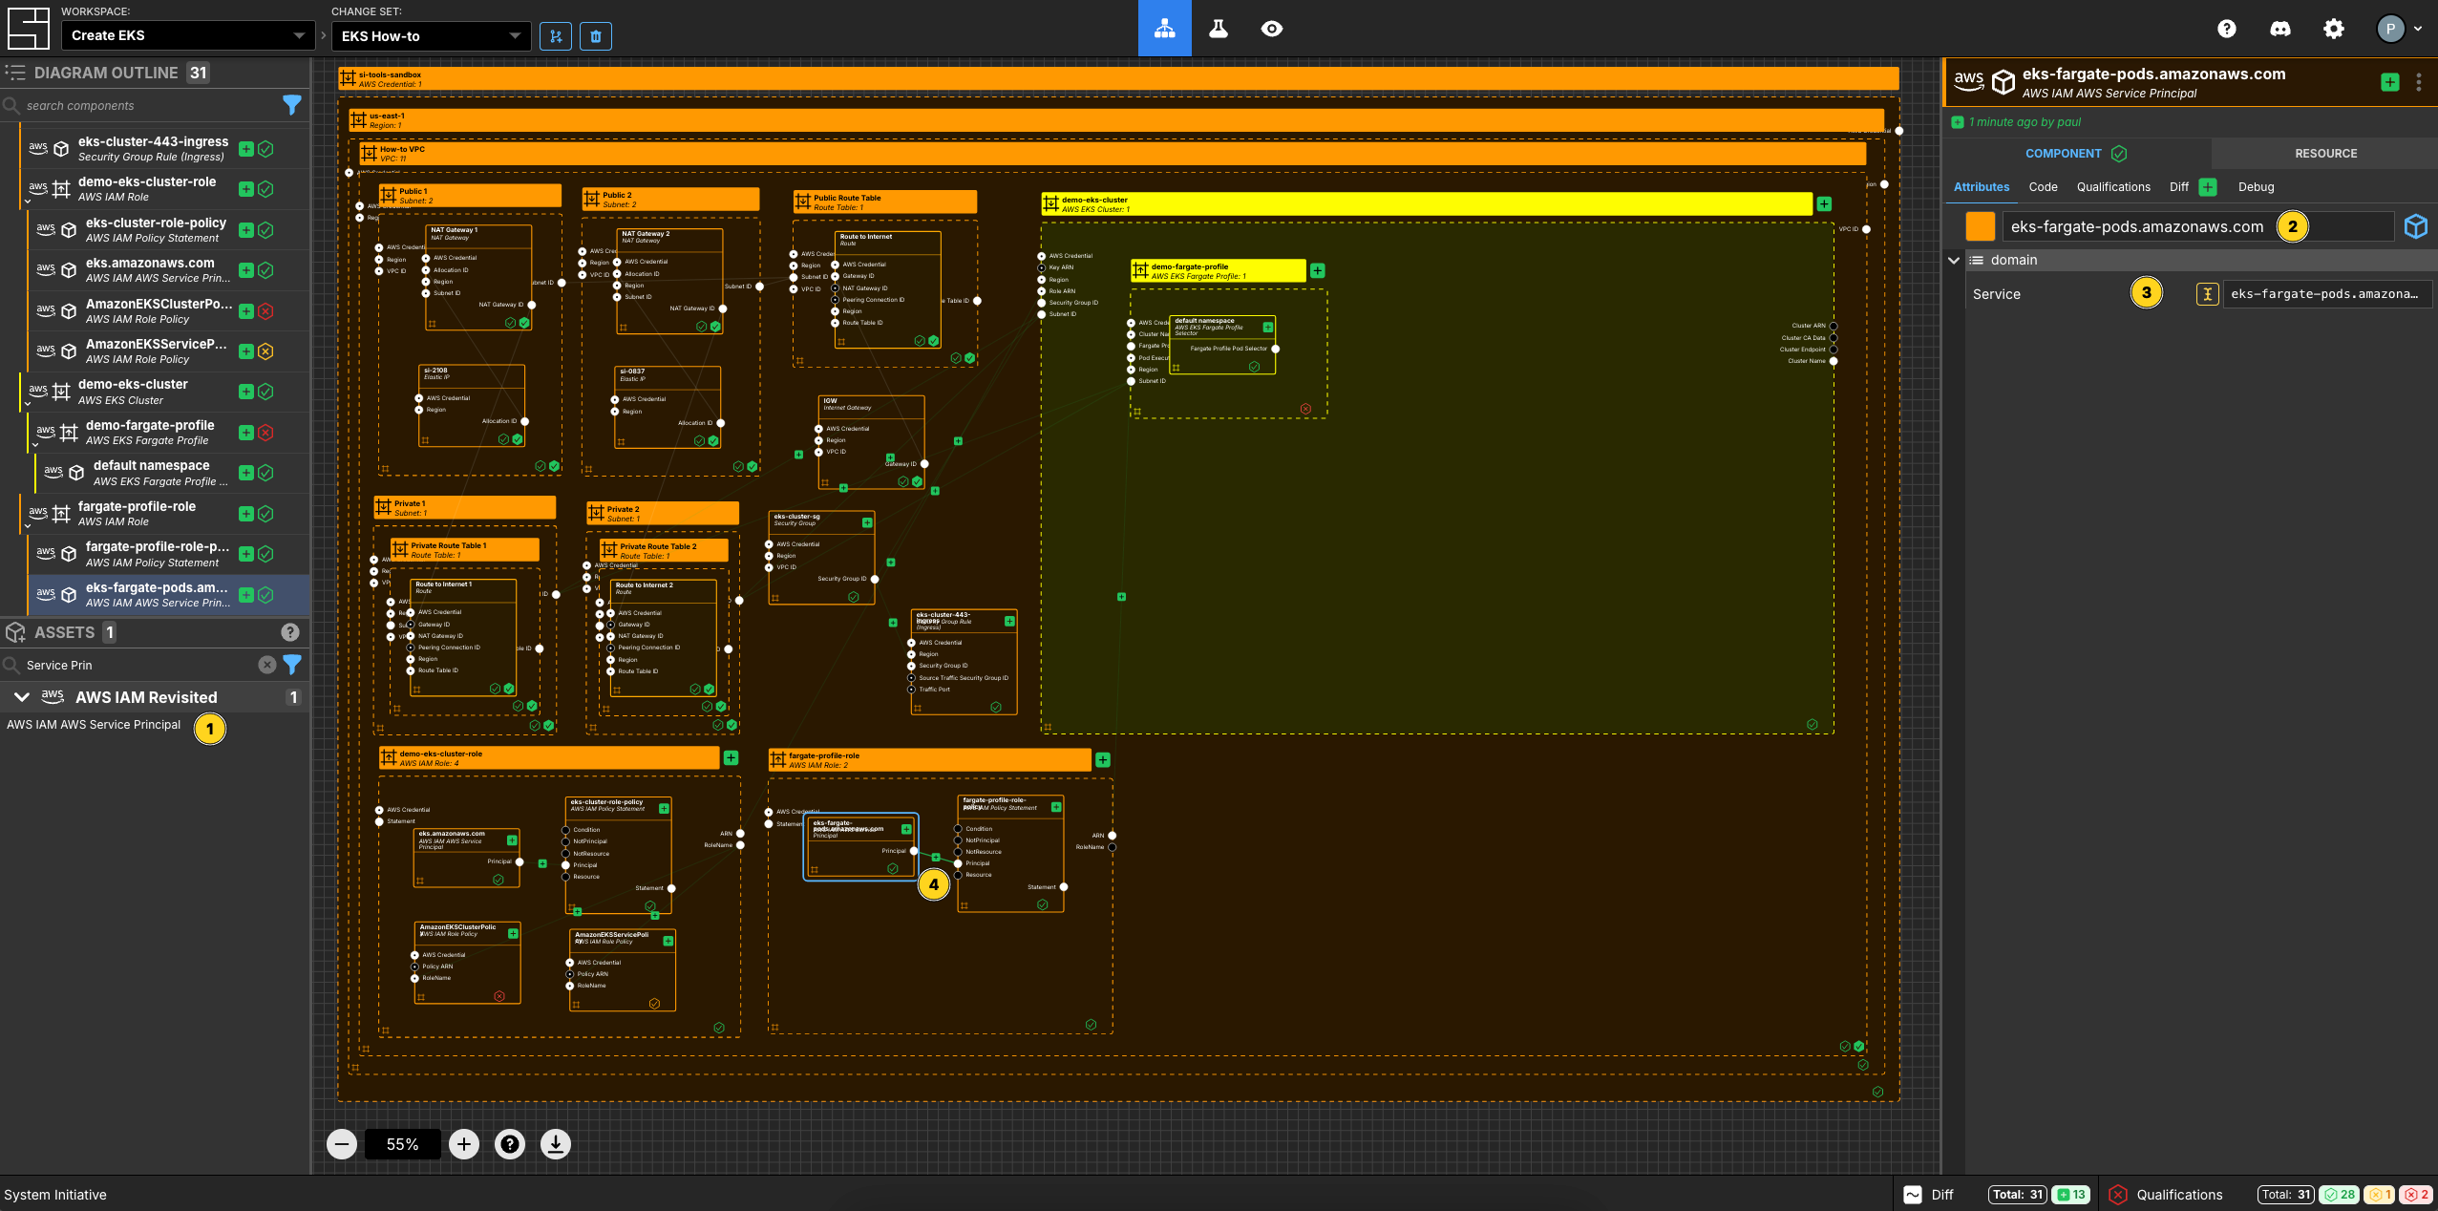Open assets panel help icon
2438x1211 pixels.
(290, 632)
